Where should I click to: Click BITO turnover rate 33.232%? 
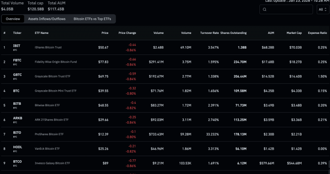click(213, 134)
